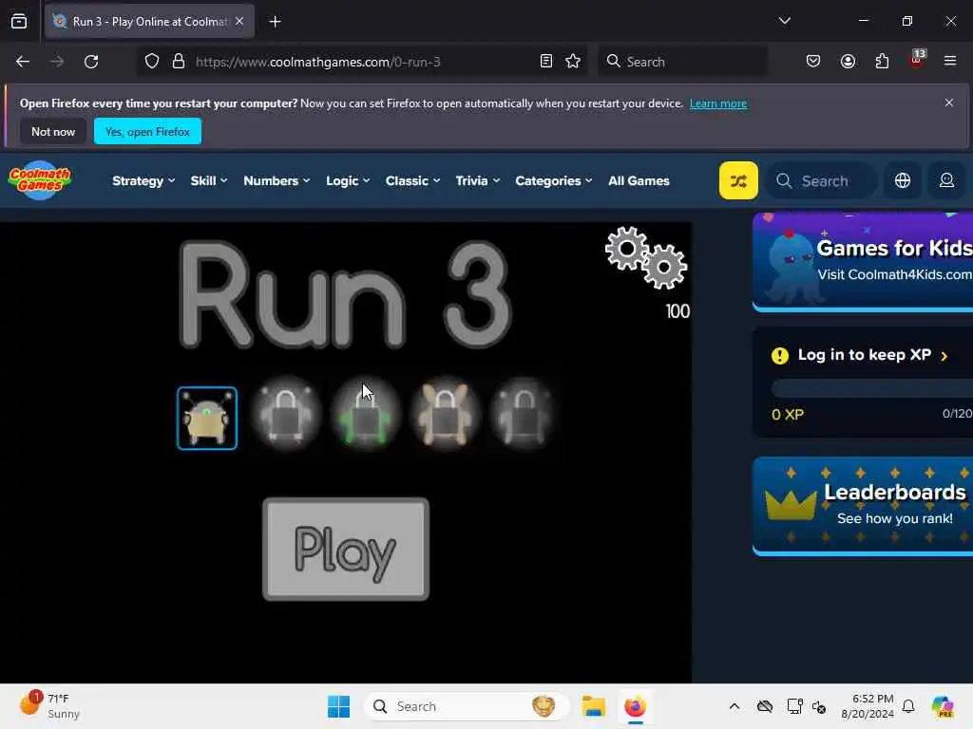The height and width of the screenshot is (729, 973).
Task: Expand the Categories menu
Action: [x=554, y=181]
